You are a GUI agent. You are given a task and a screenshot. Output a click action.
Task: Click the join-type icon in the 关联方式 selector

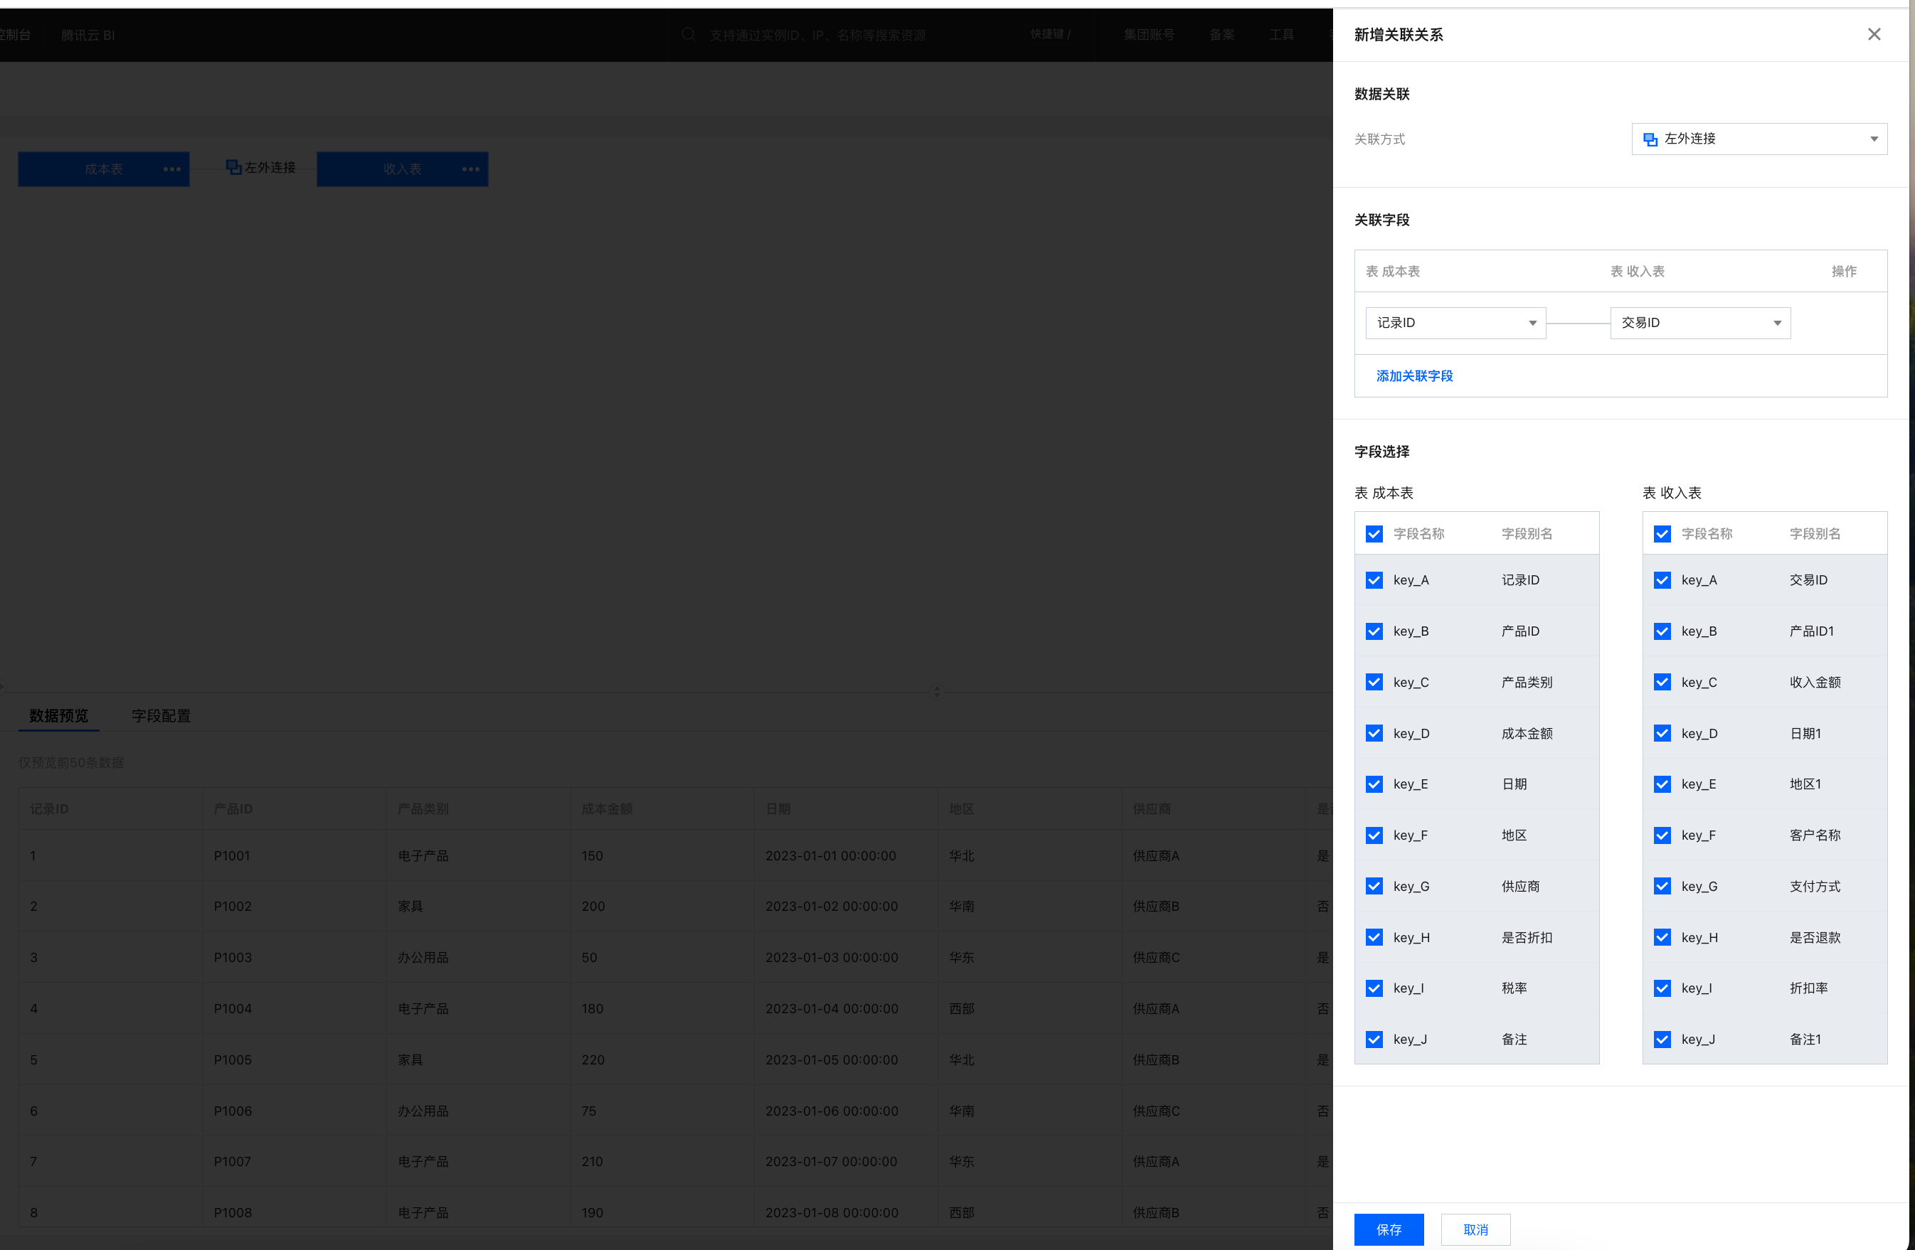pyautogui.click(x=1650, y=139)
